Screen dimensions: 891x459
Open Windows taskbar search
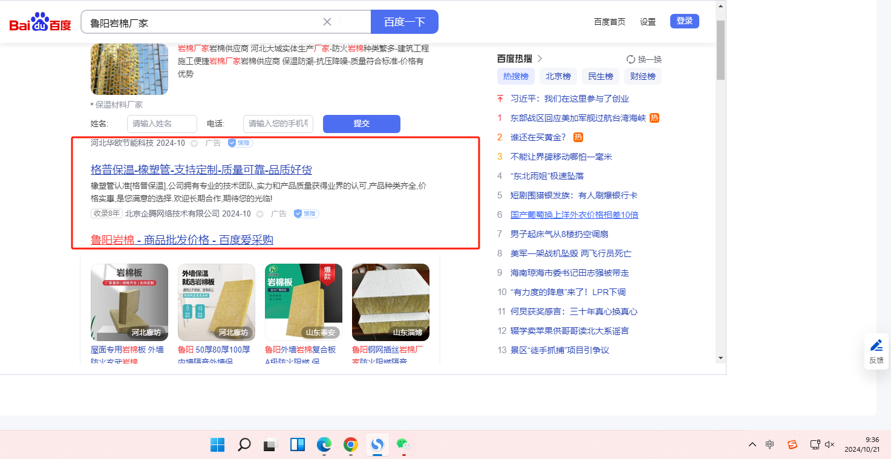(244, 445)
